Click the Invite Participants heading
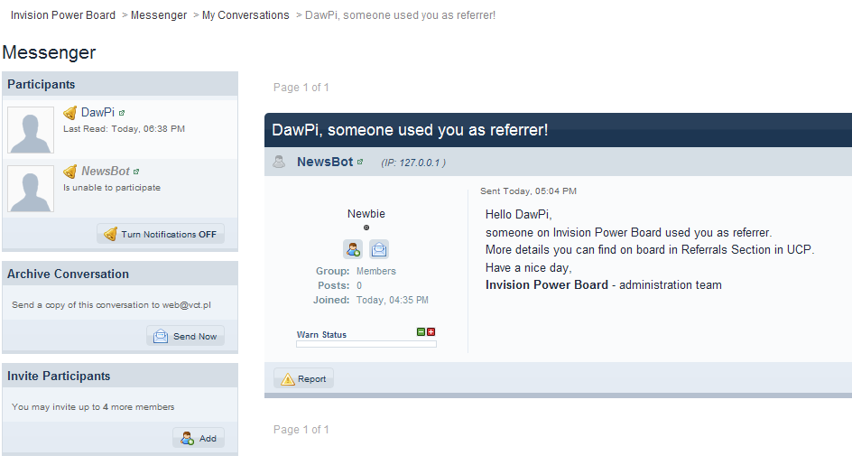 click(59, 377)
